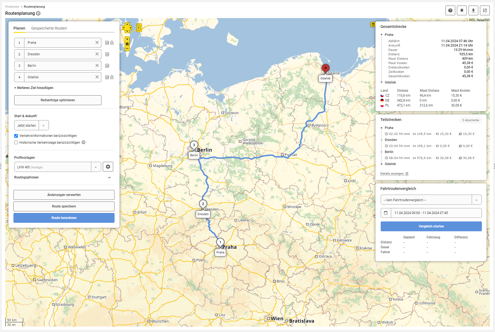Remove Gdańsk stop with X icon
Viewport: 495px width, 332px height.
coord(97,77)
